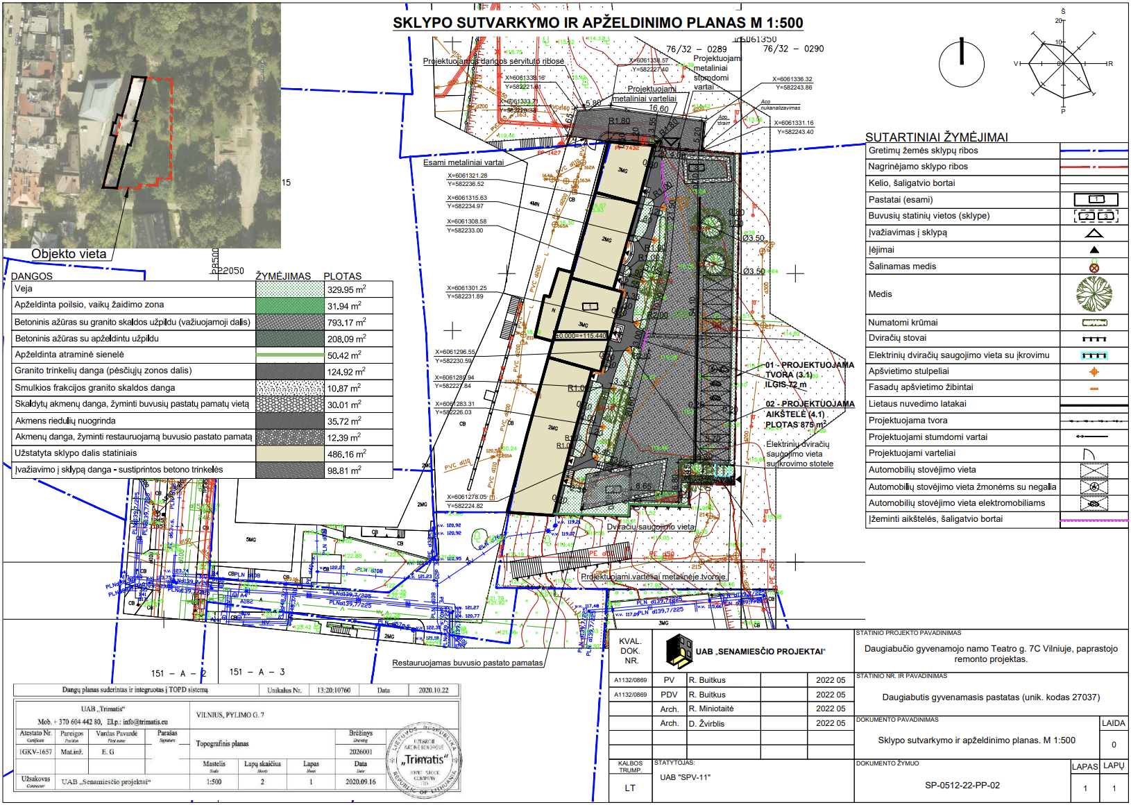Click the plan title heading text
This screenshot has height=805, width=1131.
click(597, 23)
